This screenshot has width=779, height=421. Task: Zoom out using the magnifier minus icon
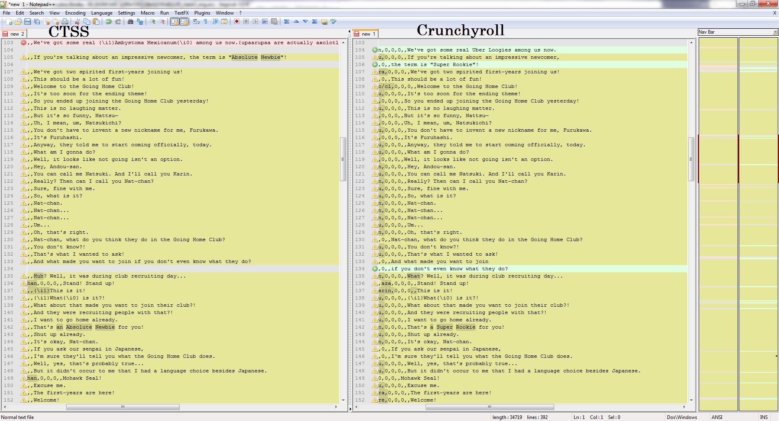[x=162, y=21]
